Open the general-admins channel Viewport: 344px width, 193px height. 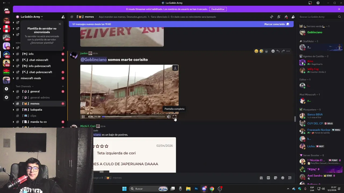coord(40,98)
